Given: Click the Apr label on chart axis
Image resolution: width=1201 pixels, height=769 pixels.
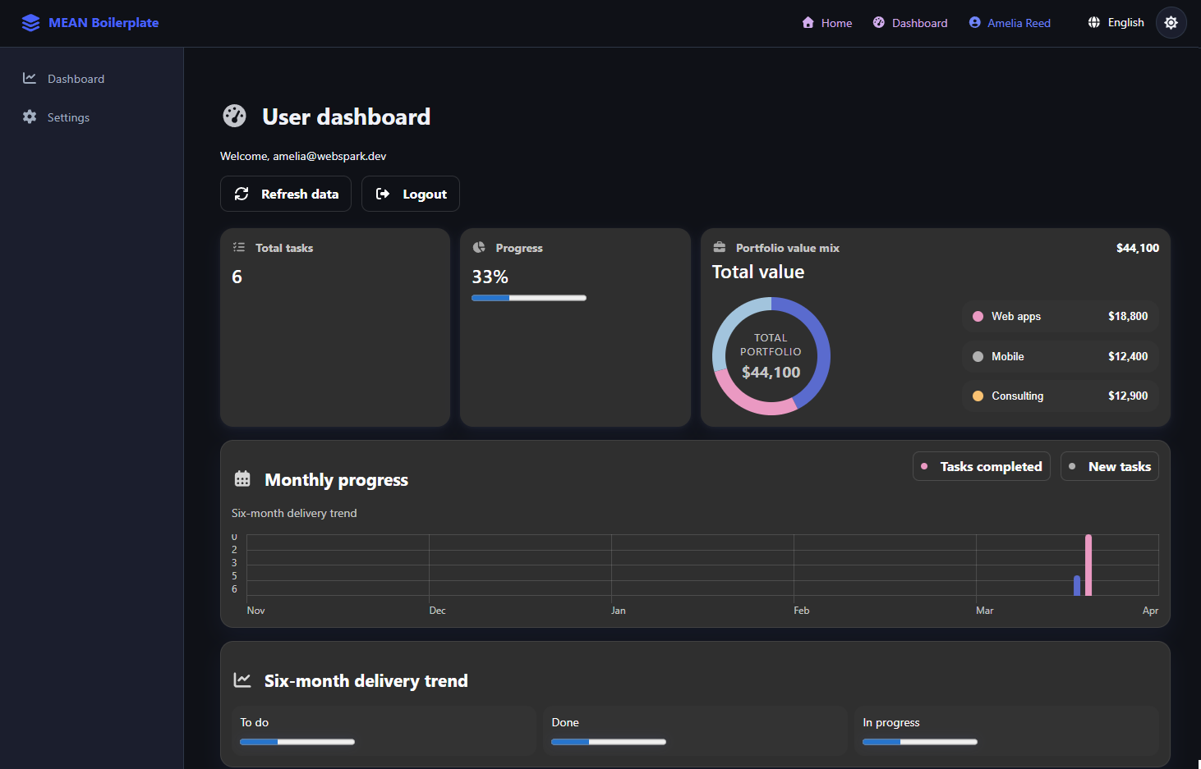Looking at the screenshot, I should point(1150,611).
